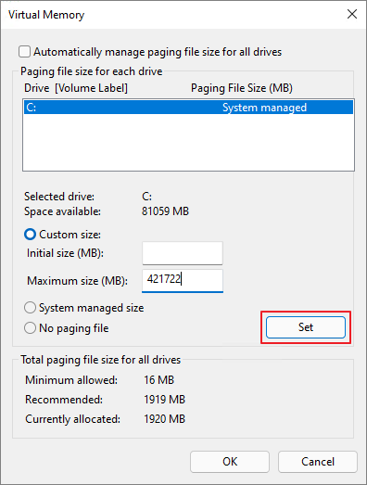Choose System managed size option
The height and width of the screenshot is (485, 367).
pos(30,308)
